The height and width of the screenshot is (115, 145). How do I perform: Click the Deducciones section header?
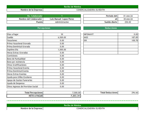coord(111,28)
